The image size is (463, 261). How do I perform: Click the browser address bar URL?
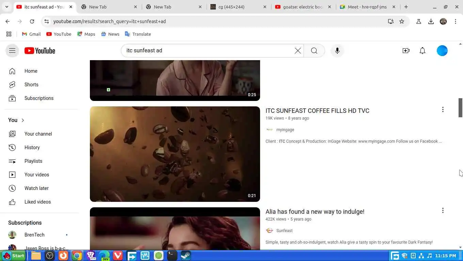point(110,21)
